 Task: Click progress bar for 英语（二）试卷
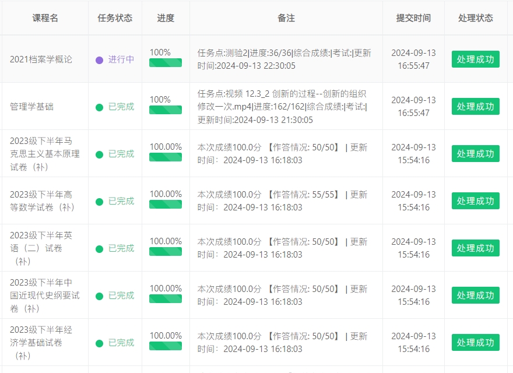click(166, 252)
